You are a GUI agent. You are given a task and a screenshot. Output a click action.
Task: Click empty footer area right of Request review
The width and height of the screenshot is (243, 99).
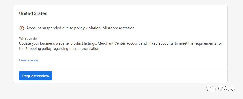pos(140,76)
